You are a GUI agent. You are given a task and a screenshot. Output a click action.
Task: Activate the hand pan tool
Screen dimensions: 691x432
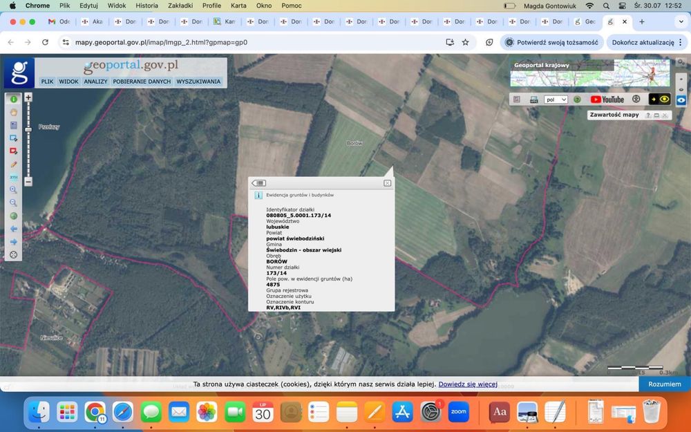click(x=13, y=112)
